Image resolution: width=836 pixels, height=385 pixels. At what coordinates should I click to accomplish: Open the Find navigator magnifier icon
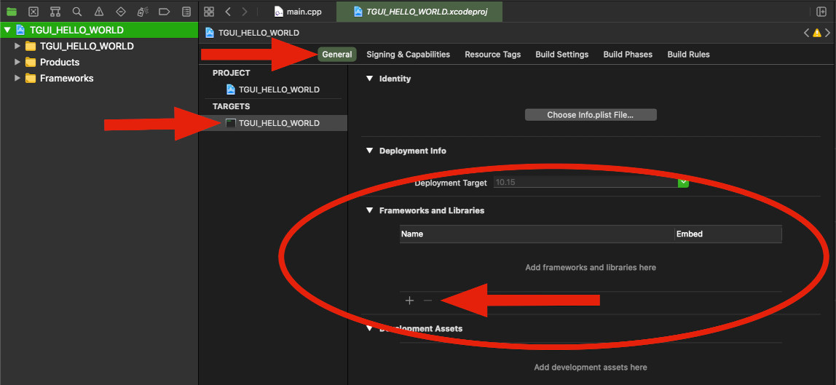(x=76, y=11)
